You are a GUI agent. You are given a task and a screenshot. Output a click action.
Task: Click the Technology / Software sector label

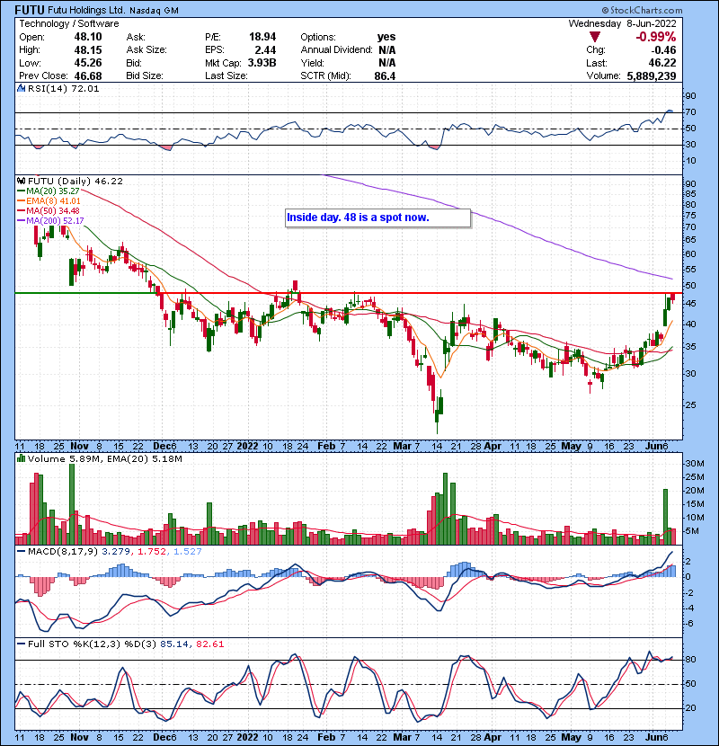pyautogui.click(x=69, y=23)
